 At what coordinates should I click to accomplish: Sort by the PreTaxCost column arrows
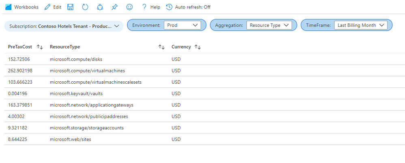[x=40, y=47]
